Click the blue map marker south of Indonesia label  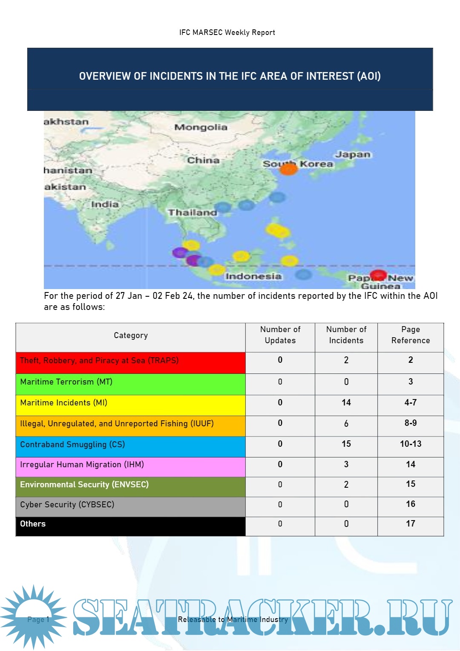[x=303, y=274]
